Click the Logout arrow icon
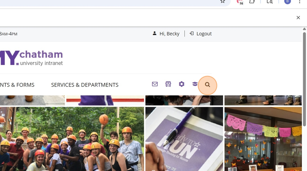Screen dimensions: 307x171 tap(192, 34)
